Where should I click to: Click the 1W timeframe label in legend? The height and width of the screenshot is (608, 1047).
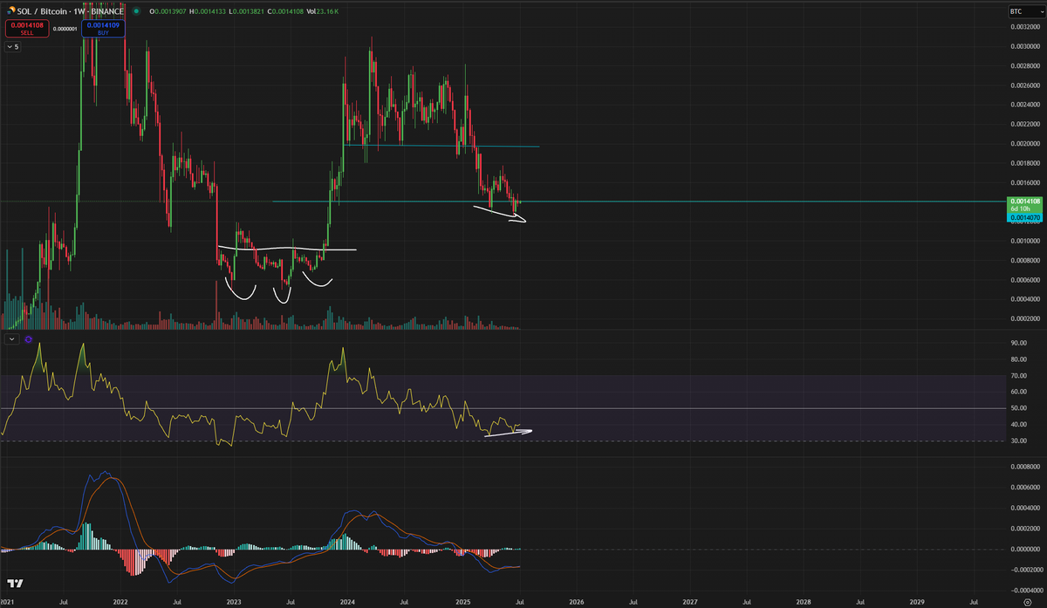point(80,11)
